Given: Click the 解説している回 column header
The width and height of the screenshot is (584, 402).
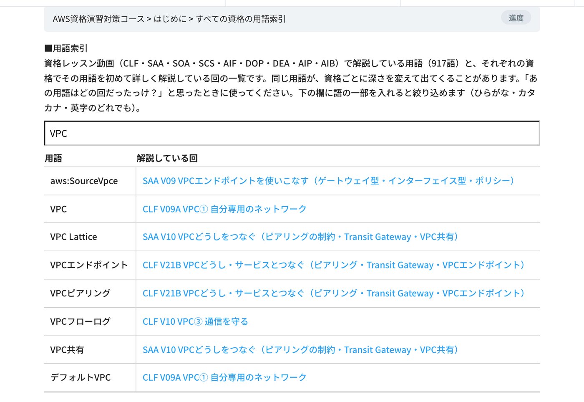Looking at the screenshot, I should coord(167,158).
